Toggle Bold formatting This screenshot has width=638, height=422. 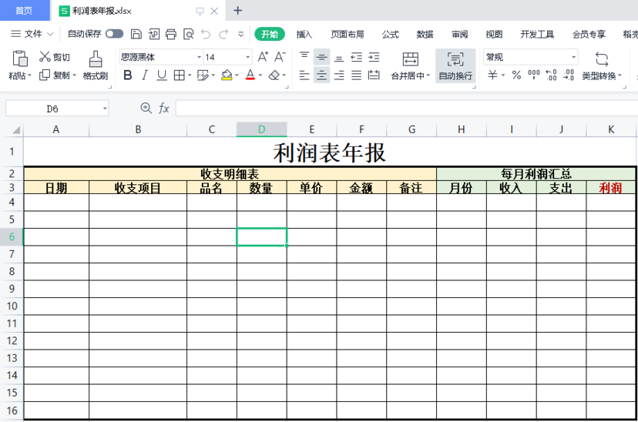click(128, 75)
